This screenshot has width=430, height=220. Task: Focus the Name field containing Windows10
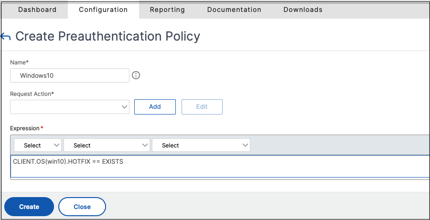[x=70, y=75]
